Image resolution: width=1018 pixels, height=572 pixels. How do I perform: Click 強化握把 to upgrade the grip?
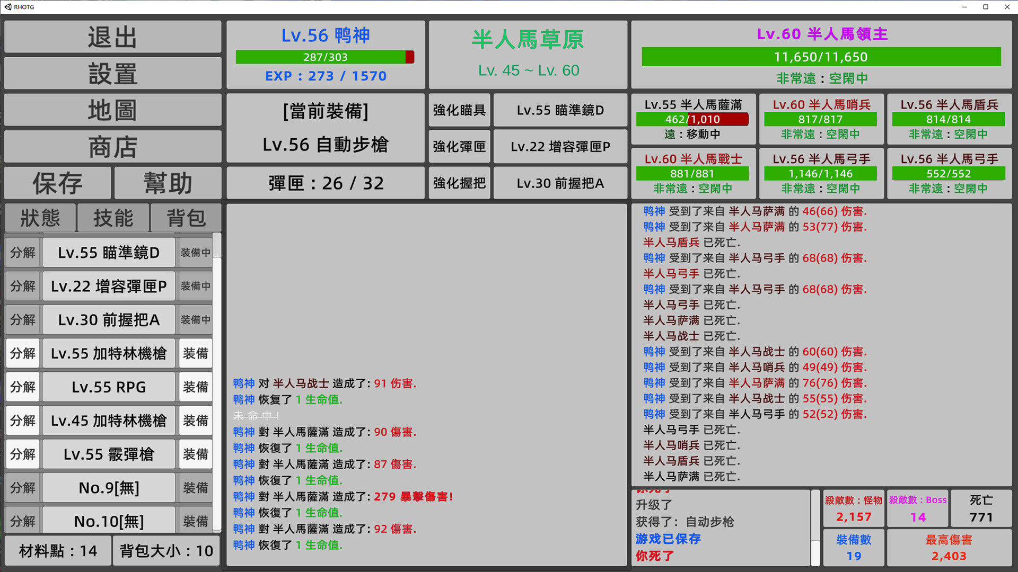point(459,183)
